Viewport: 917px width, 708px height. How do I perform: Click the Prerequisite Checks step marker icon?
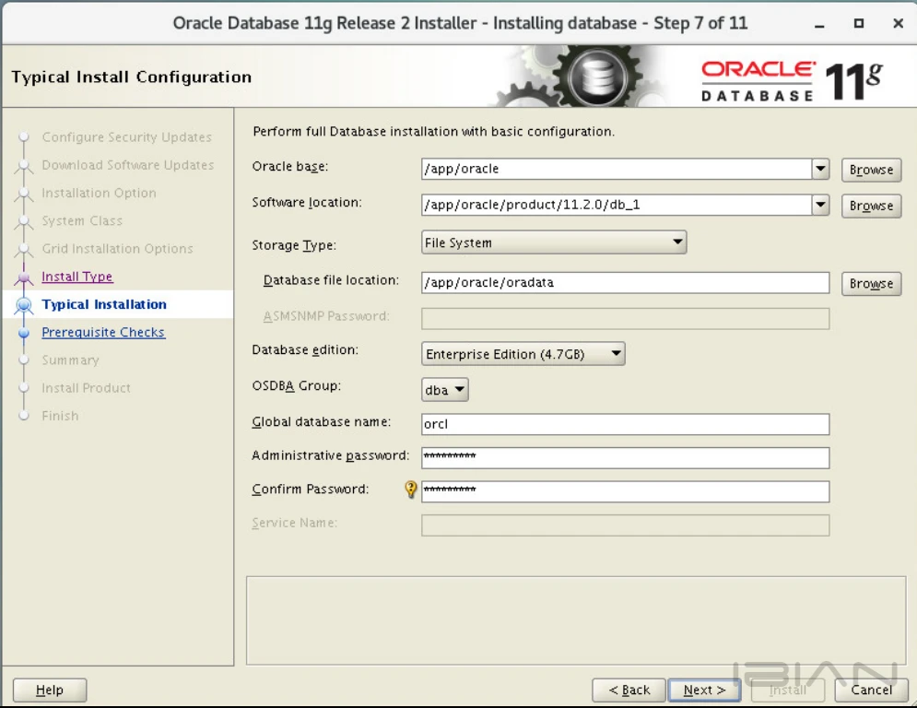(x=24, y=333)
